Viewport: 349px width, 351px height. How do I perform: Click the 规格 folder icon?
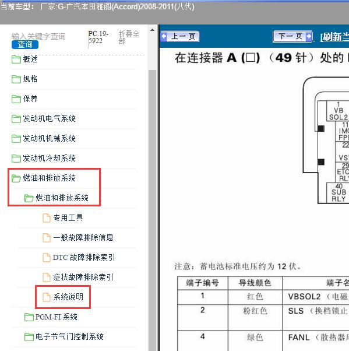point(16,79)
